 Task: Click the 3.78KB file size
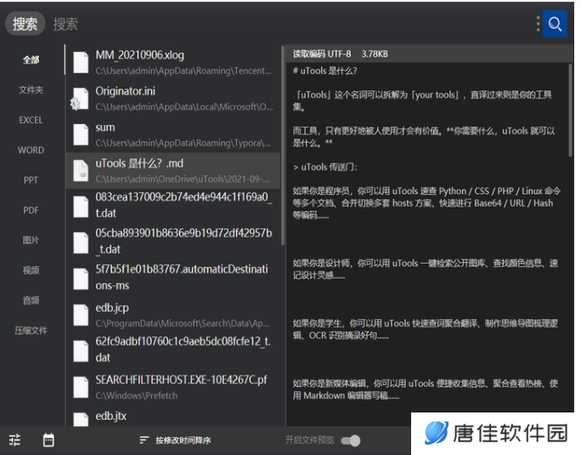375,54
